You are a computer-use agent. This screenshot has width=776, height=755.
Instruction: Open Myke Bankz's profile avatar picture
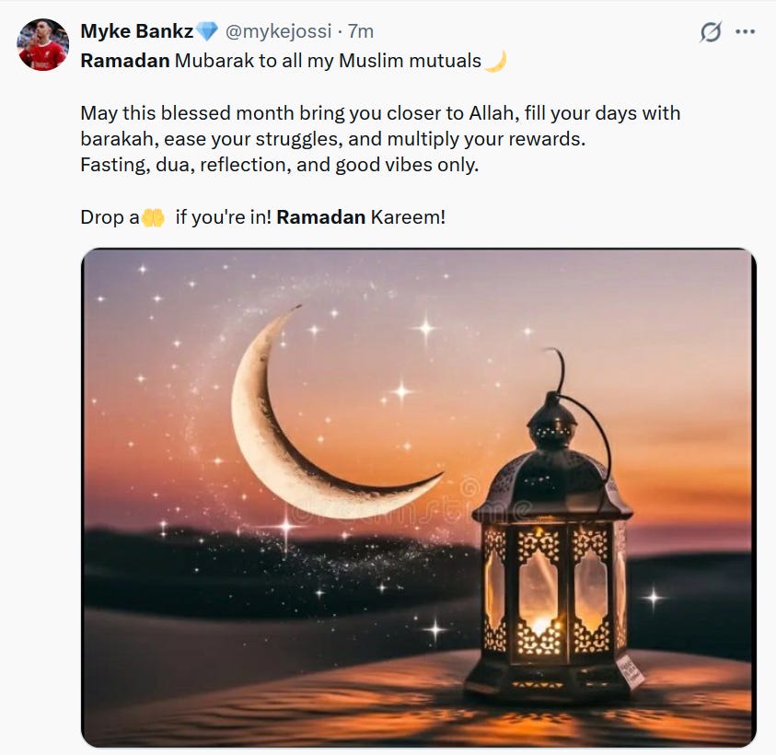[42, 44]
